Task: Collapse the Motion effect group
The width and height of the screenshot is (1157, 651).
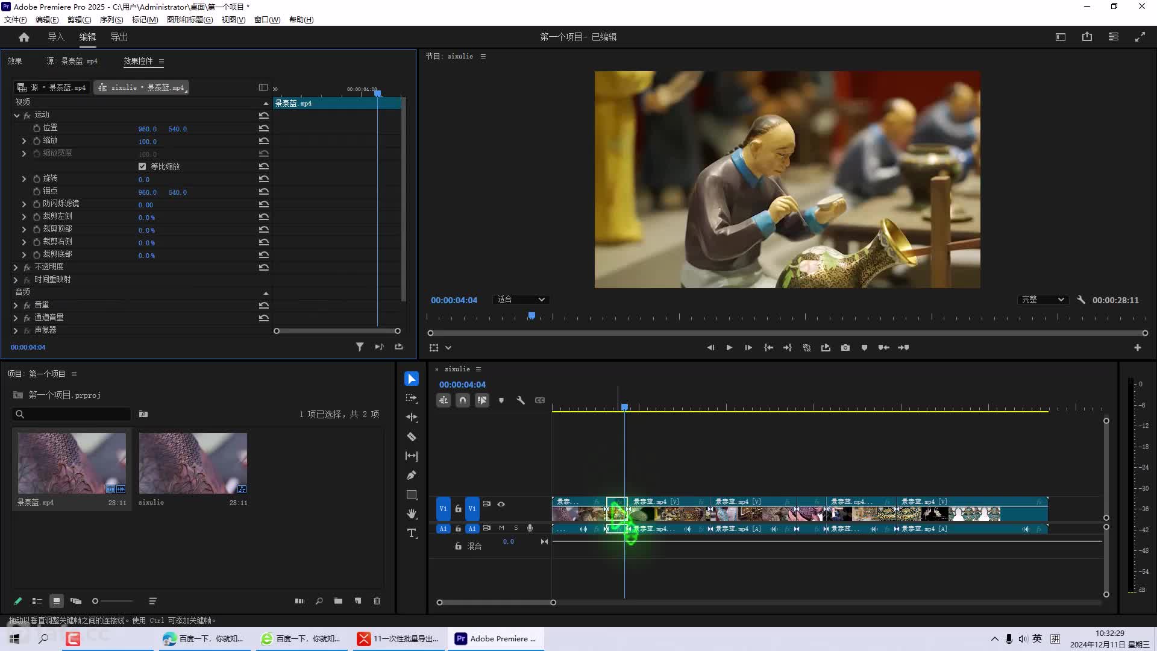Action: [17, 115]
